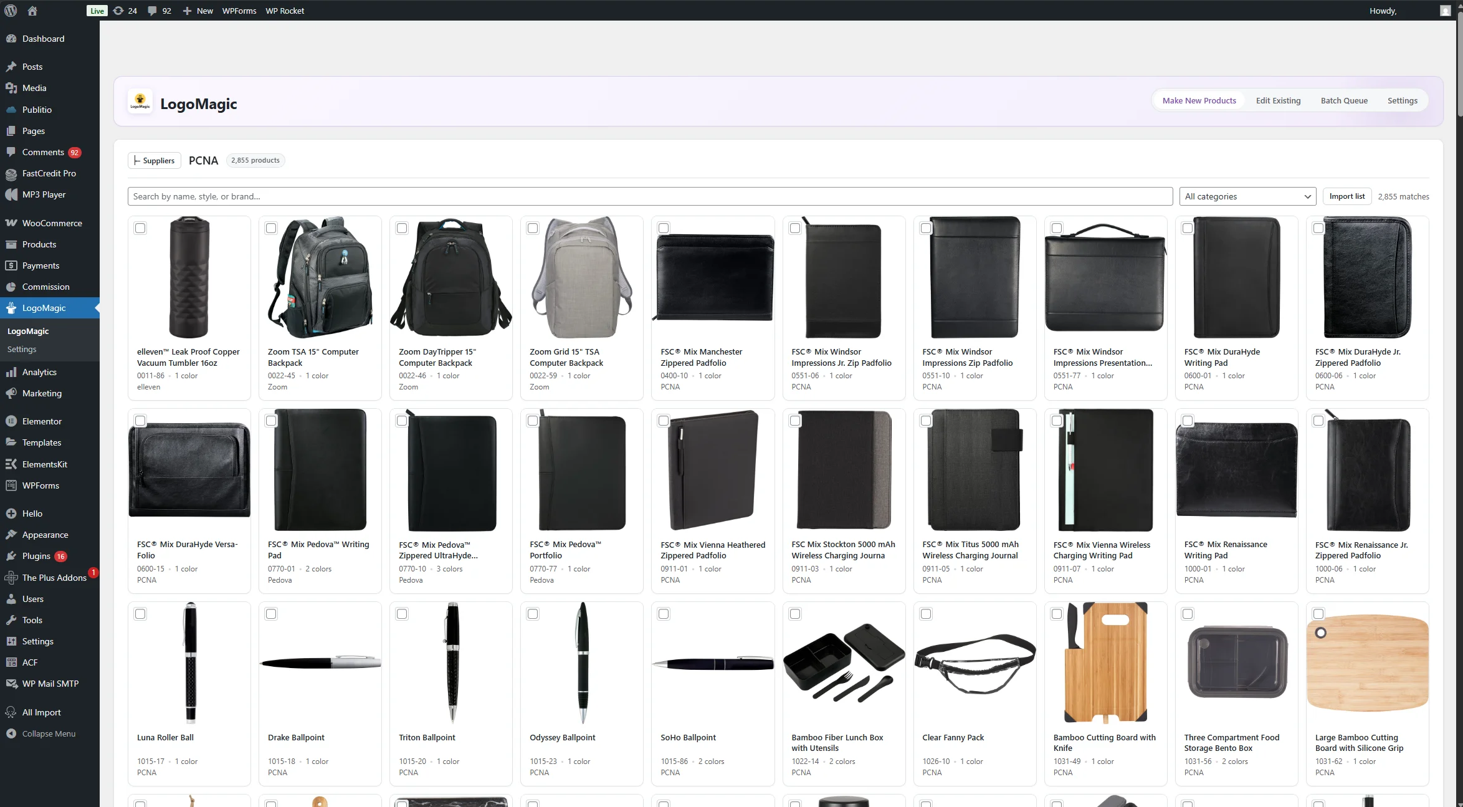Image resolution: width=1463 pixels, height=807 pixels.
Task: Click the WooCommerce icon in sidebar
Action: coord(11,223)
